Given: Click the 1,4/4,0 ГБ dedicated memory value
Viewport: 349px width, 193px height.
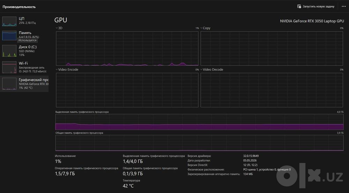Looking at the screenshot, I should click(133, 161).
